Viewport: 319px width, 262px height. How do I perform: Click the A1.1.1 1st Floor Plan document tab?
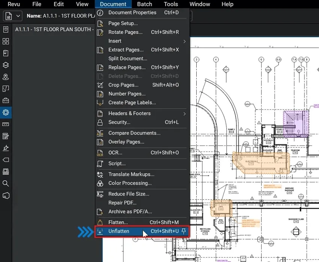pos(53,29)
